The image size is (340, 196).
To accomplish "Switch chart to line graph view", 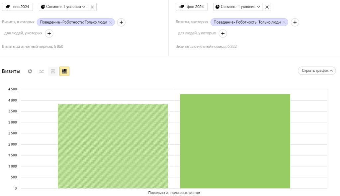I will 42,71.
